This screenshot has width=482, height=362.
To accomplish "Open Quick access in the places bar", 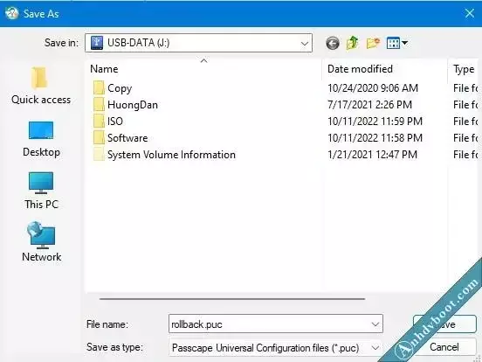I will click(40, 86).
